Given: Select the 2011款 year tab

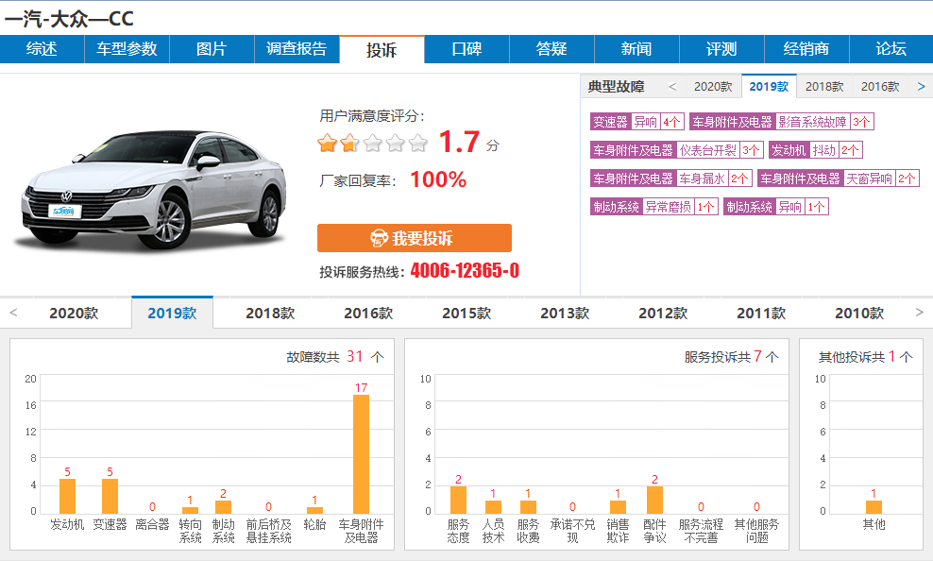Looking at the screenshot, I should tap(761, 313).
